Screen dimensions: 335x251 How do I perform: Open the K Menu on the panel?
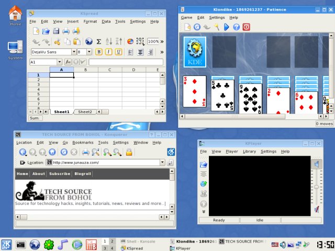[x=7, y=245]
